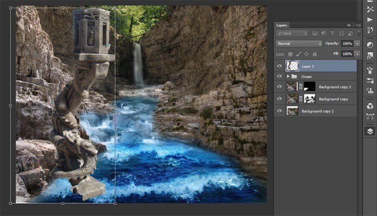The width and height of the screenshot is (377, 216).
Task: Click the Layers panel tab
Action: click(282, 25)
